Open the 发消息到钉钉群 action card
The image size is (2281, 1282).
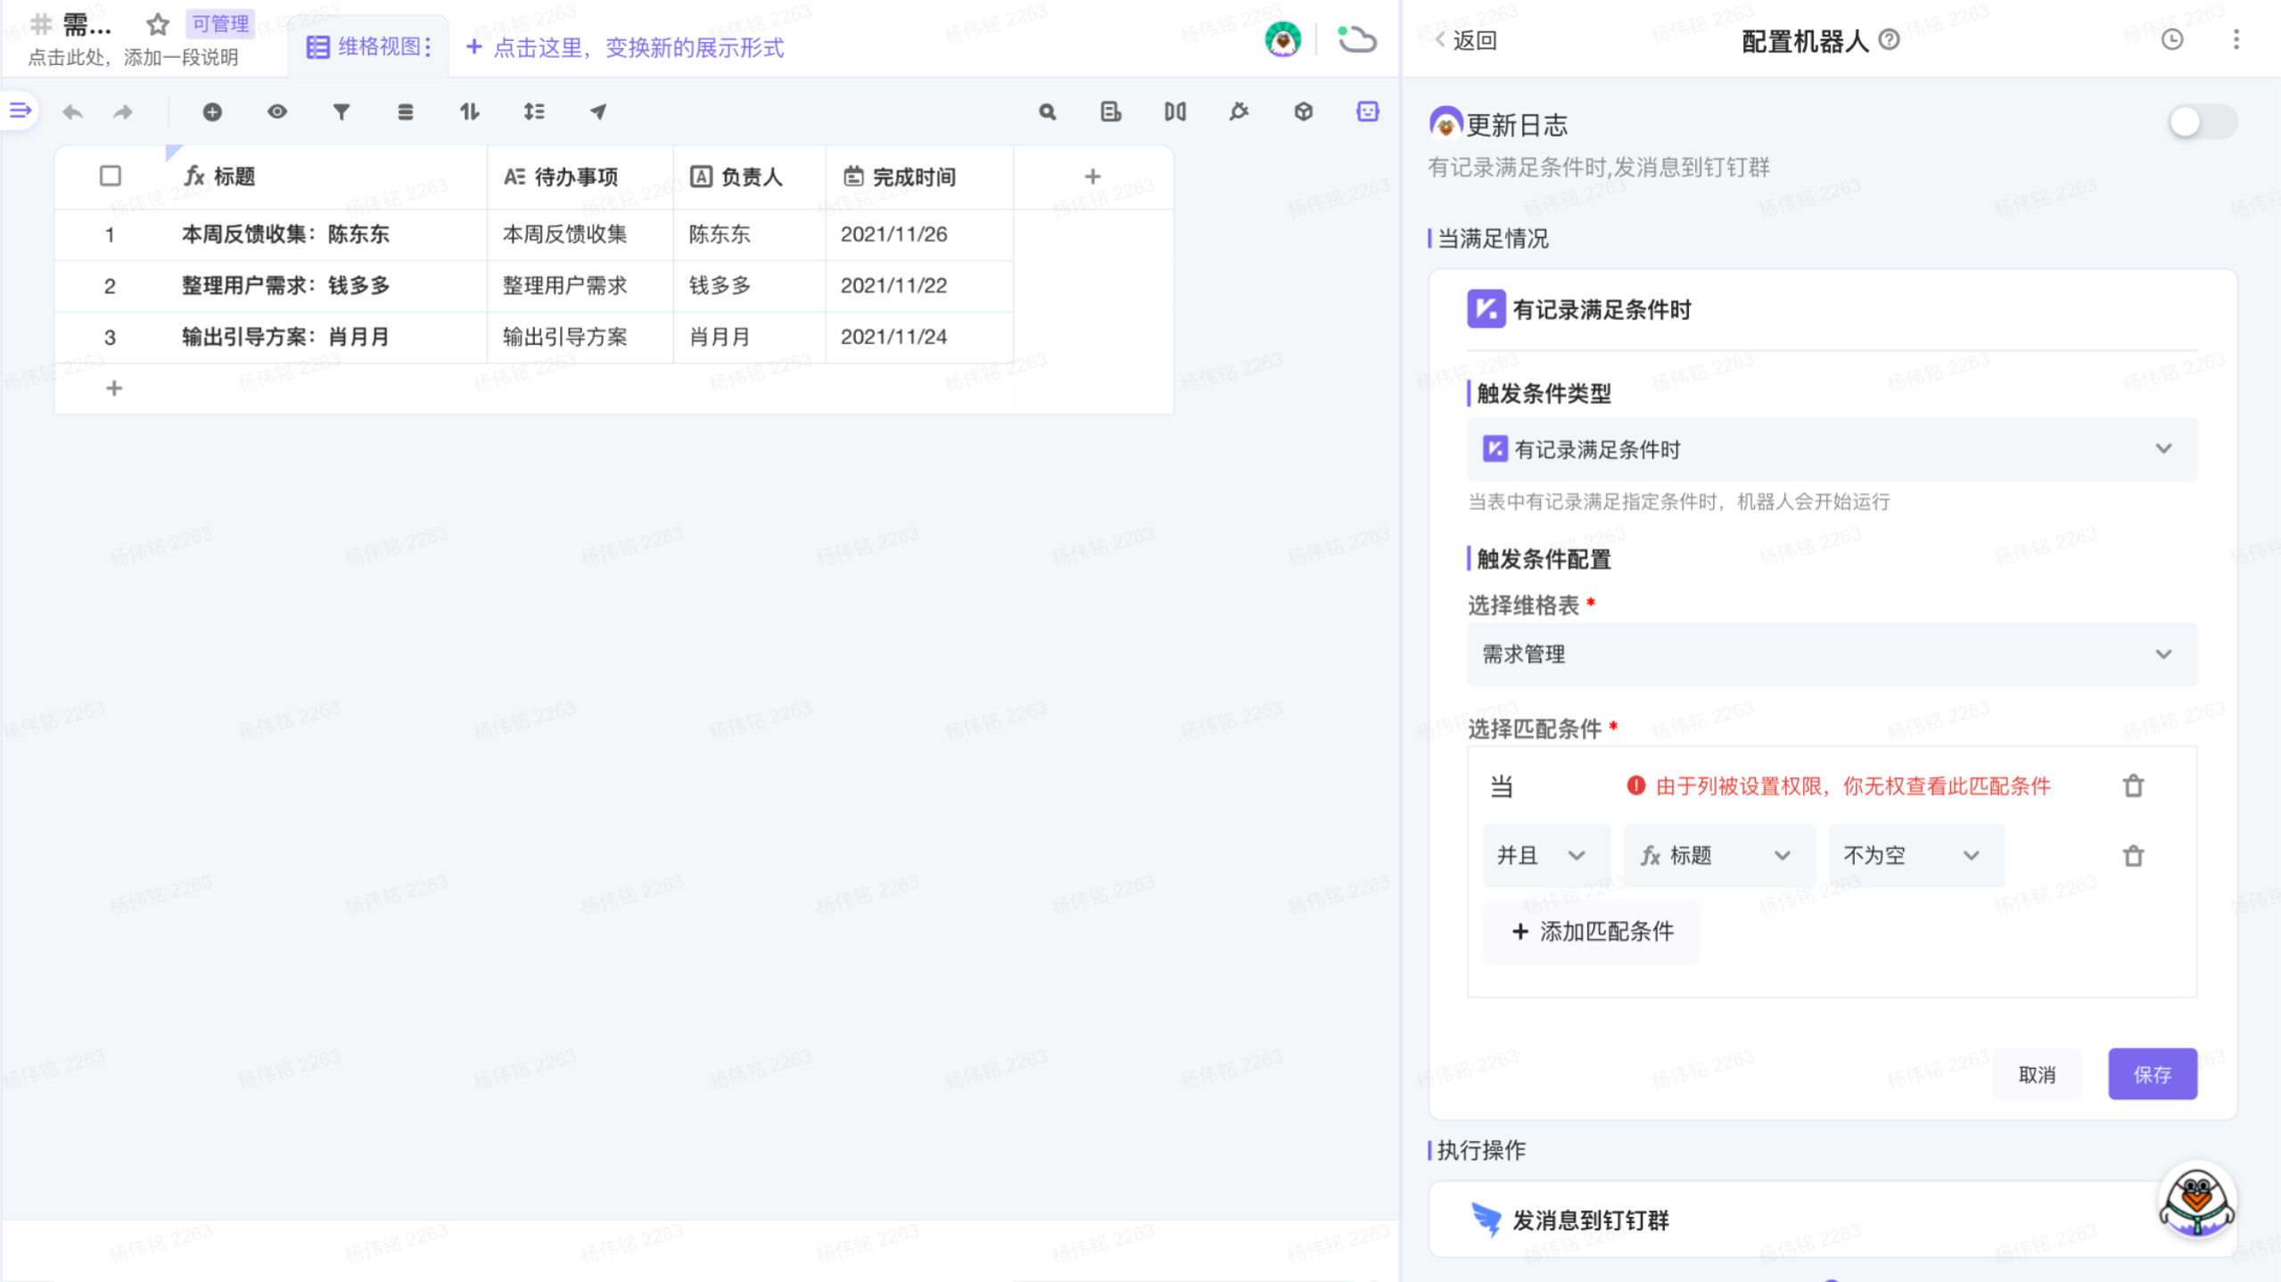[x=1832, y=1220]
